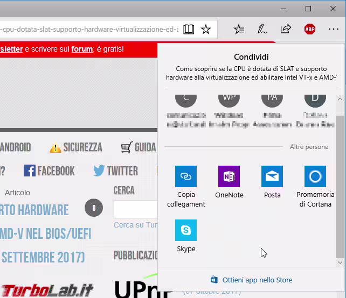Open GUIDA shopping cart menu item
The image size is (346, 298).
pyautogui.click(x=139, y=147)
